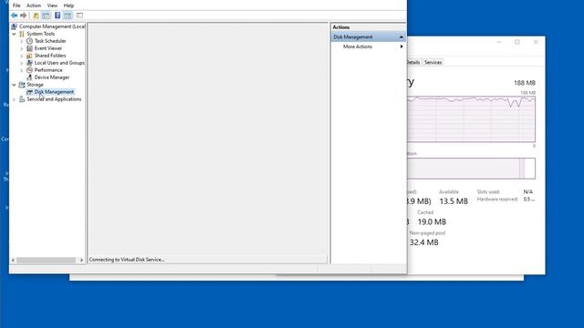Screen dimensions: 584x328
Task: Click the 13.5 MB Available value
Action: (x=454, y=201)
